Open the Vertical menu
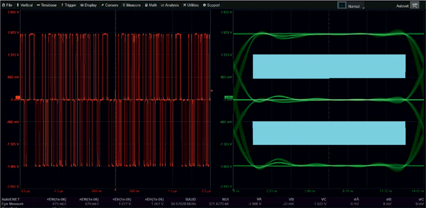Image resolution: width=426 pixels, height=208 pixels. pos(24,5)
